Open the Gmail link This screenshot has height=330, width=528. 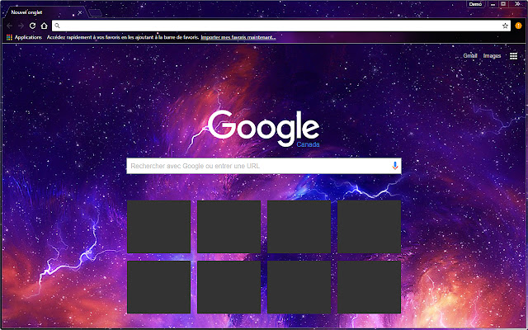pyautogui.click(x=470, y=56)
